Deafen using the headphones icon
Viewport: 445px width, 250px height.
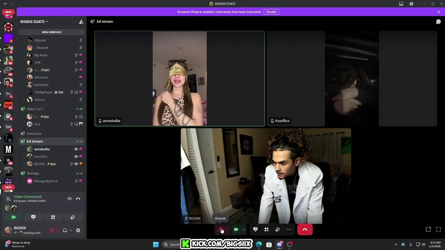pos(65,230)
